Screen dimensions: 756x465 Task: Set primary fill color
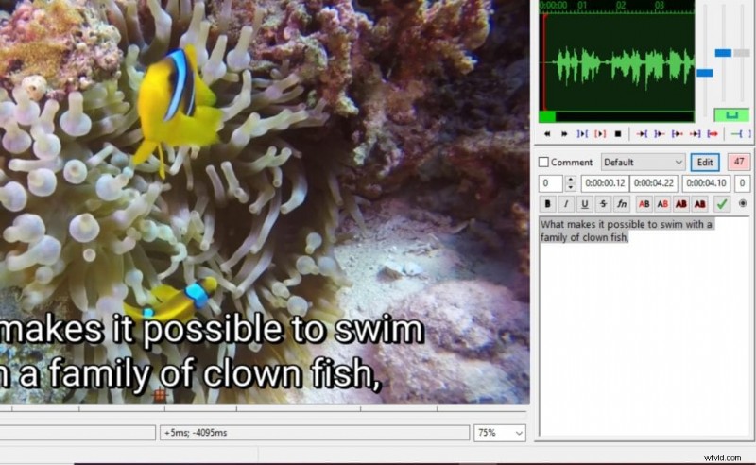[x=644, y=204]
